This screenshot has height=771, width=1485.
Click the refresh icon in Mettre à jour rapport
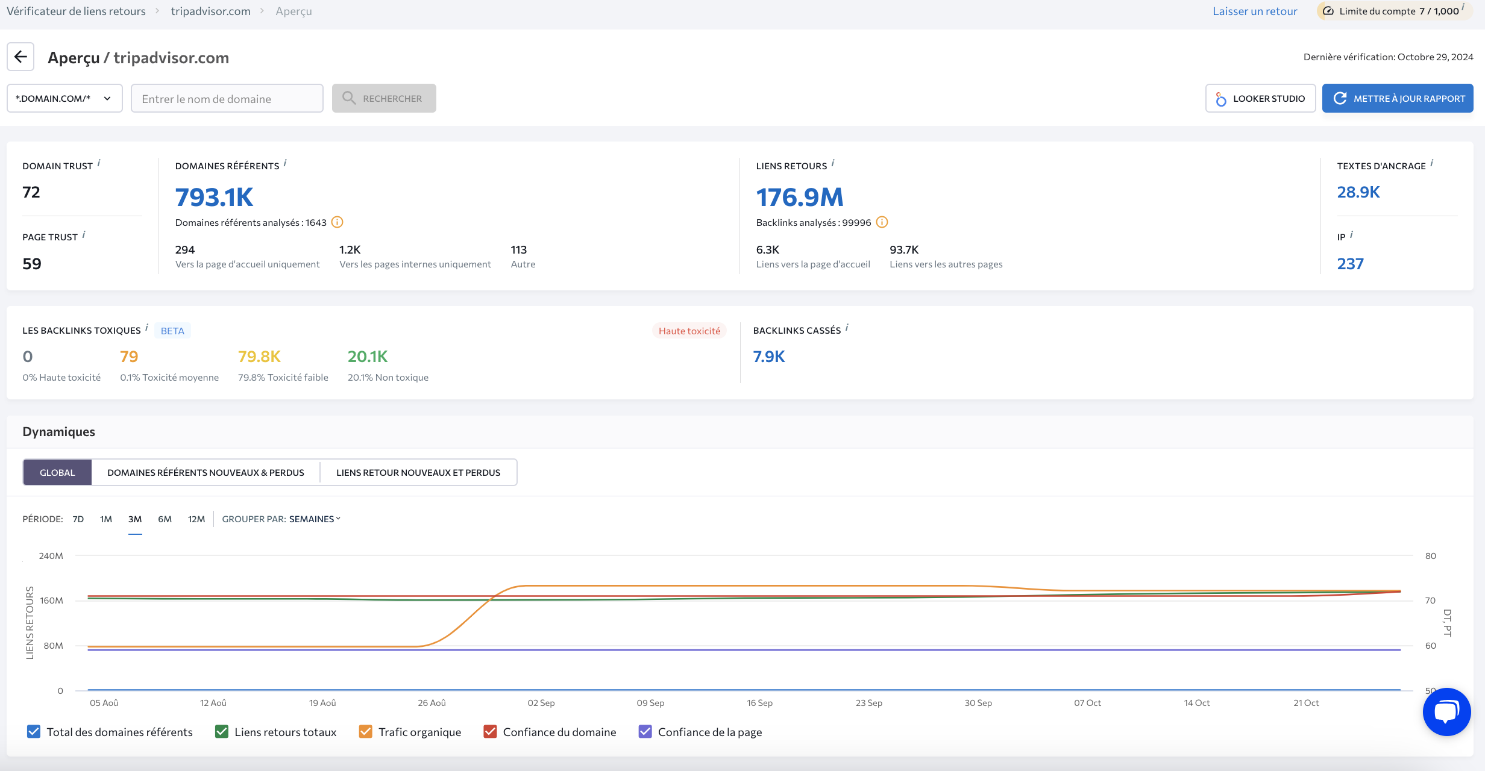point(1340,98)
